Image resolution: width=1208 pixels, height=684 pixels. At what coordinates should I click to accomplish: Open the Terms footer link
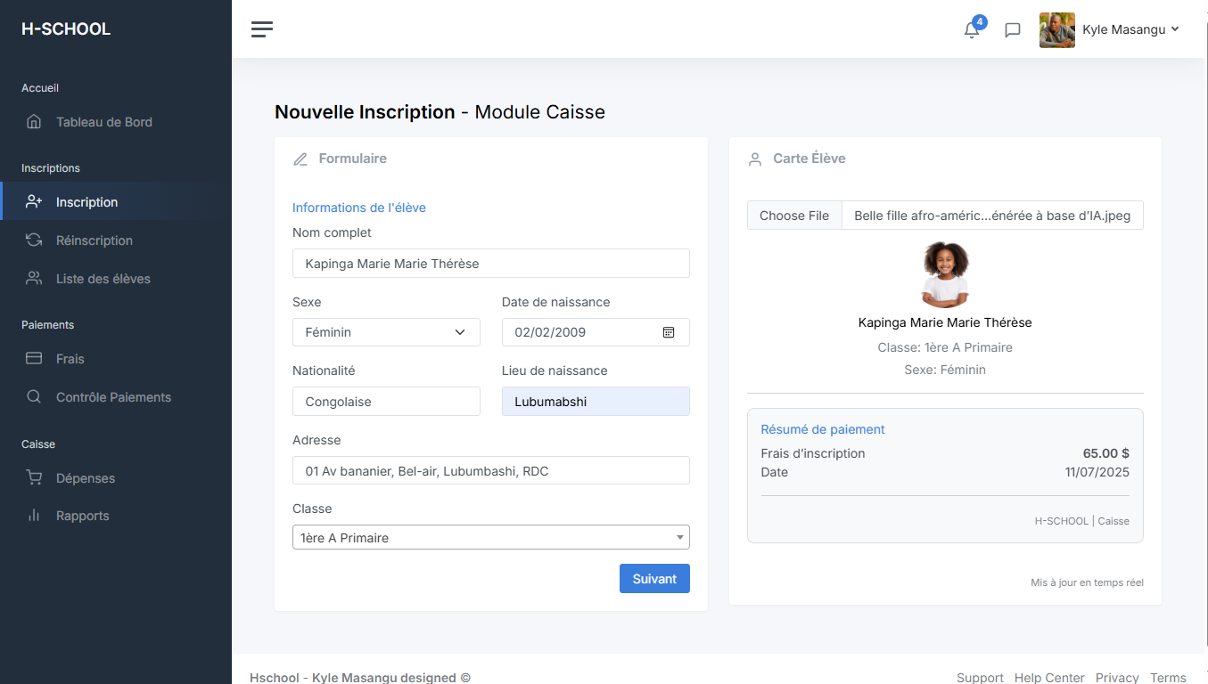[1168, 678]
